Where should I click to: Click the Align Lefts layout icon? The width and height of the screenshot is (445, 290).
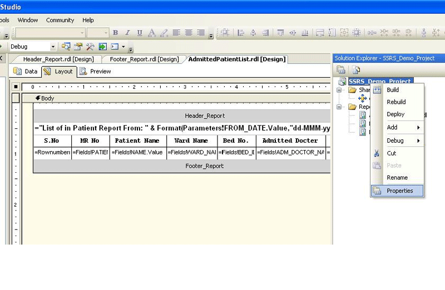pyautogui.click(x=241, y=33)
